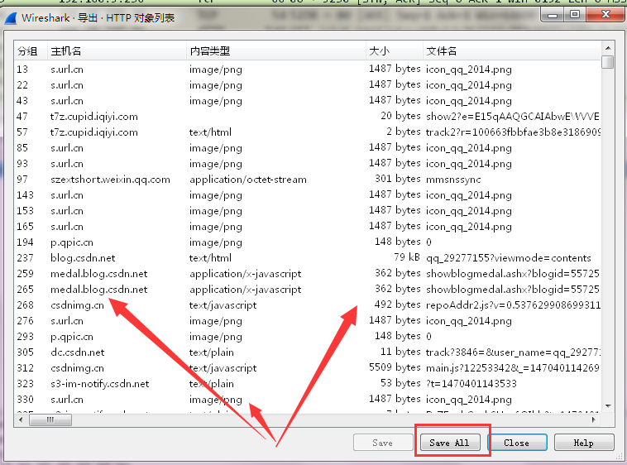
Task: Click the horizontal scrollbar right arrow
Action: (594, 419)
